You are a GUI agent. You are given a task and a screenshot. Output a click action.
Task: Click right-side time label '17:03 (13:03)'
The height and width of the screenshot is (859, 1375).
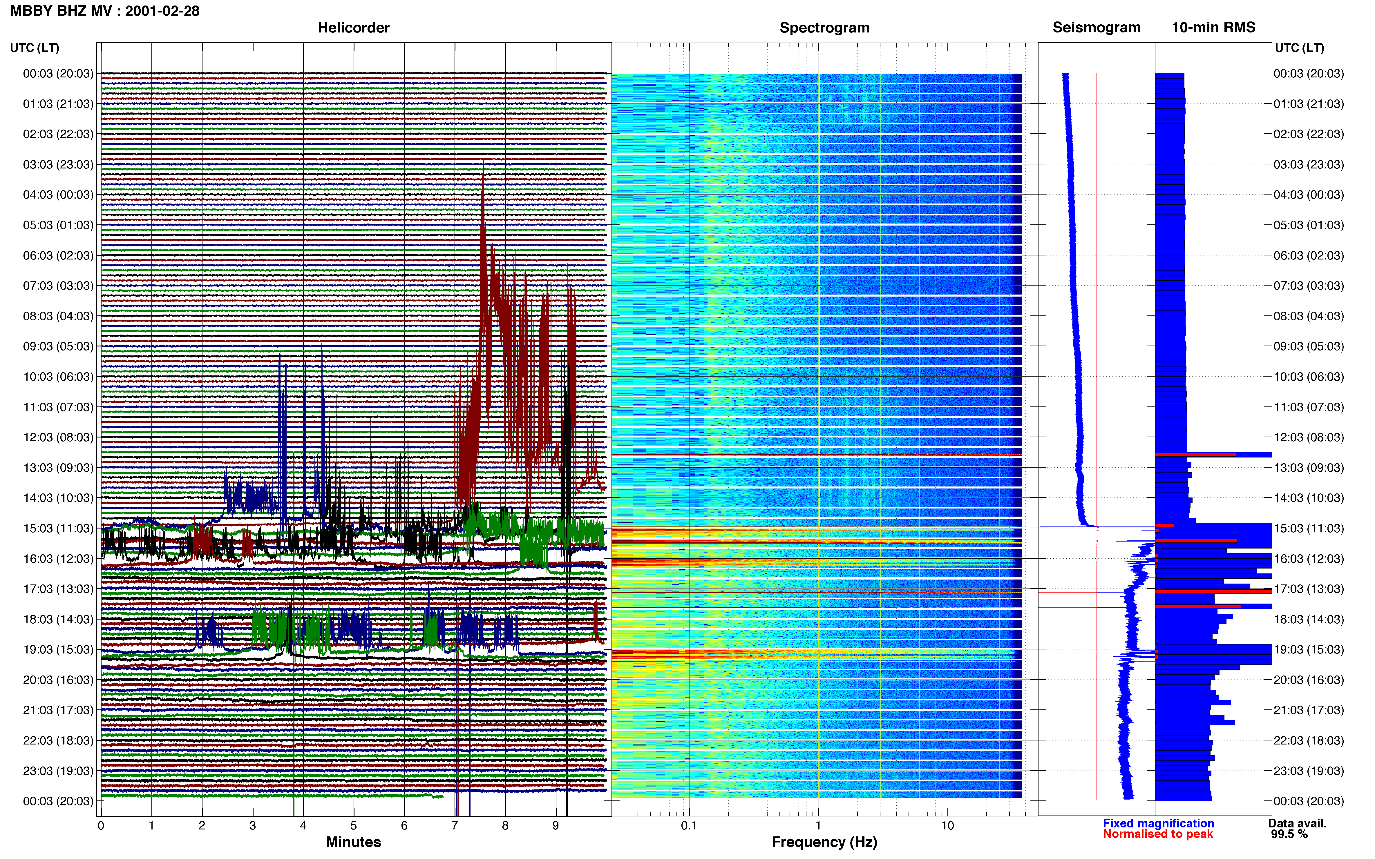tap(1309, 589)
